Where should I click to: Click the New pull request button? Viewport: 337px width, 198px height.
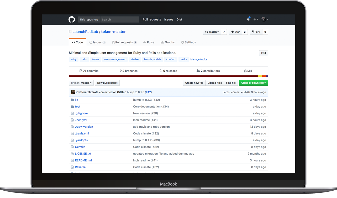107,83
